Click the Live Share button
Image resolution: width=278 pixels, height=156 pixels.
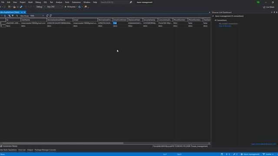point(268,7)
